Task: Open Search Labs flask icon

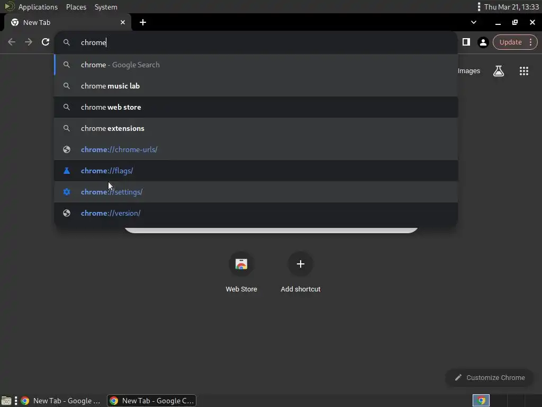Action: coord(499,71)
